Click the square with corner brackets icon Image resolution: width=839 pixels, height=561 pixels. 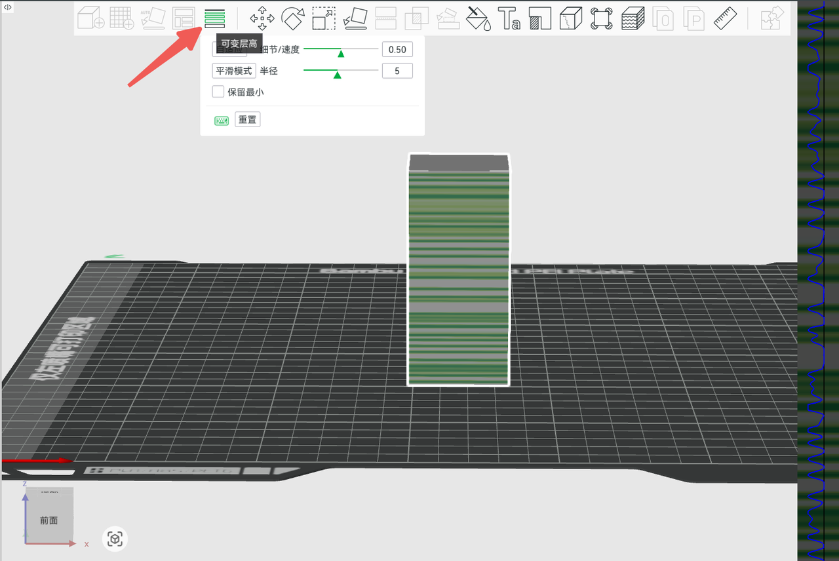601,18
